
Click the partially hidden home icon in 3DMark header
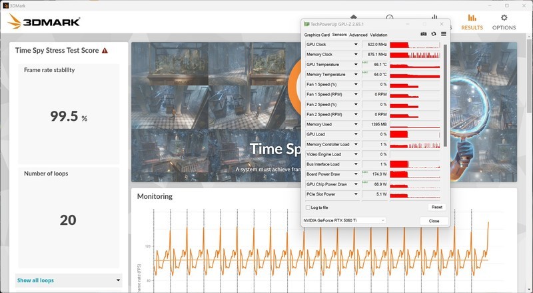(354, 17)
